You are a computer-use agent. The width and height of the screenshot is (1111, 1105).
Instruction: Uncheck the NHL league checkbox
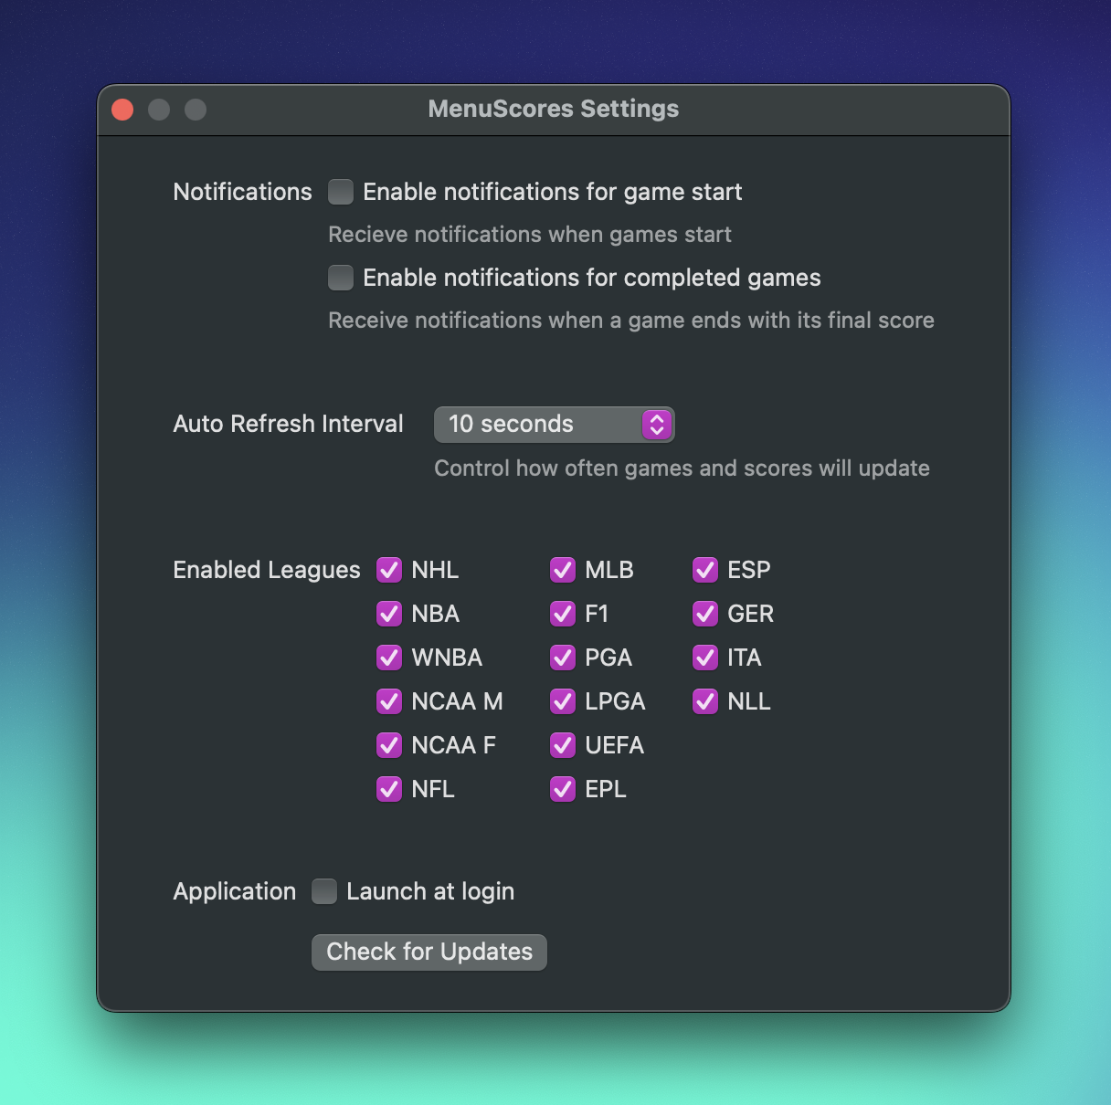tap(389, 570)
